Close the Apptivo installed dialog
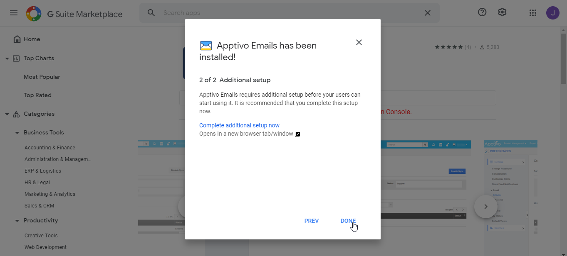Screen dimensions: 567x256 click(359, 42)
